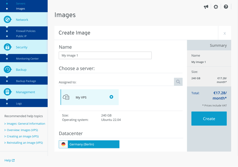Click the server search magnifier icon
This screenshot has height=167, width=238.
tap(178, 82)
